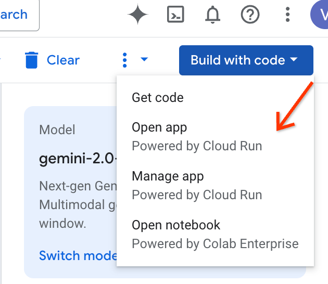Click the trash can Clear icon
Screen dimensions: 328x284
click(x=32, y=60)
